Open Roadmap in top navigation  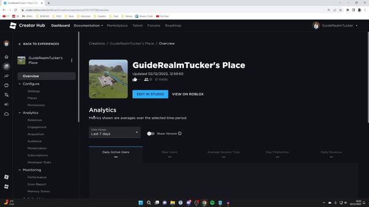tap(173, 25)
